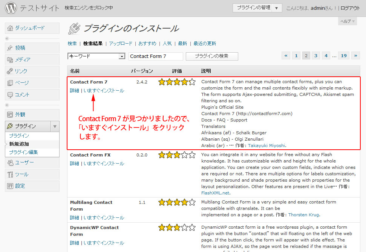Click the プラグインの検索 button
Image resolution: width=366 pixels, height=252 pixels.
click(x=212, y=56)
